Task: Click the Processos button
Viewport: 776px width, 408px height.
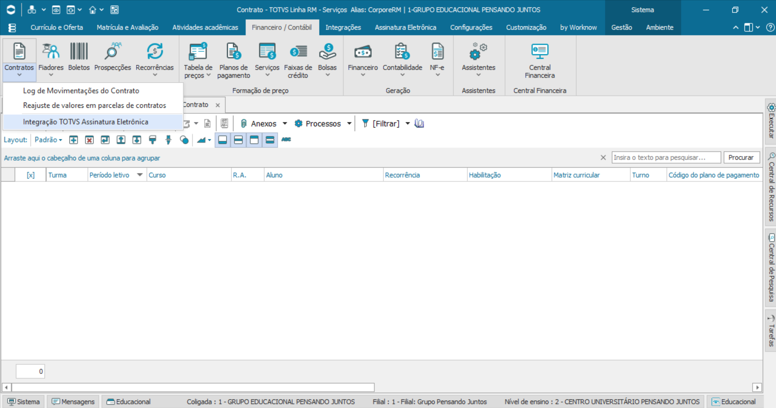Action: [318, 124]
